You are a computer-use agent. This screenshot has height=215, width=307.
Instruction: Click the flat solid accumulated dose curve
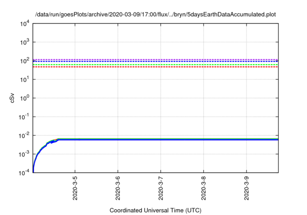click(x=168, y=140)
